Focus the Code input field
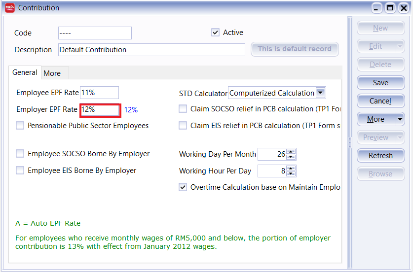Image resolution: width=413 pixels, height=272 pixels. pos(95,33)
